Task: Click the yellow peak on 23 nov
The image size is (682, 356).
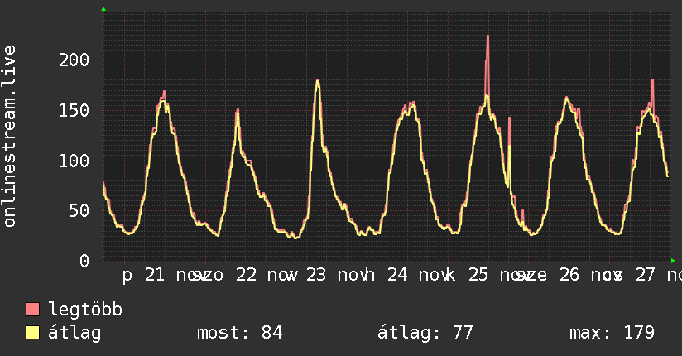Action: click(318, 81)
